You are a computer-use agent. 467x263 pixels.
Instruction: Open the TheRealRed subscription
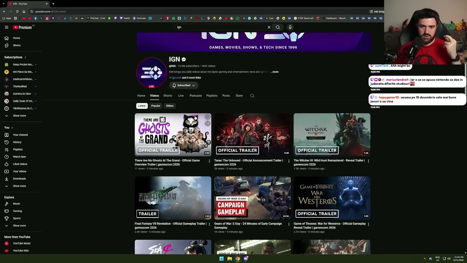point(21,87)
